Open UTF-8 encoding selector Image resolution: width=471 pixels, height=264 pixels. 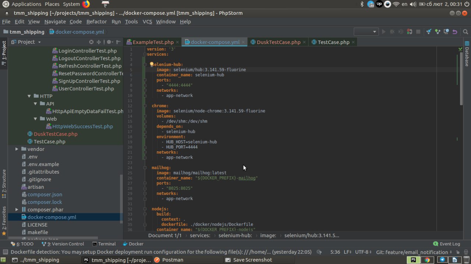tap(364, 252)
